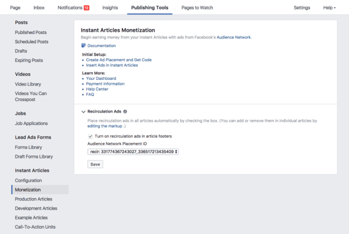This screenshot has width=349, height=234.
Task: Follow the Insert Ads in Instant Articles link
Action: click(x=112, y=65)
